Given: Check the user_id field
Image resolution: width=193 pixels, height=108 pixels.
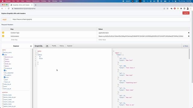Looking at the screenshot, I should click(5, 82).
